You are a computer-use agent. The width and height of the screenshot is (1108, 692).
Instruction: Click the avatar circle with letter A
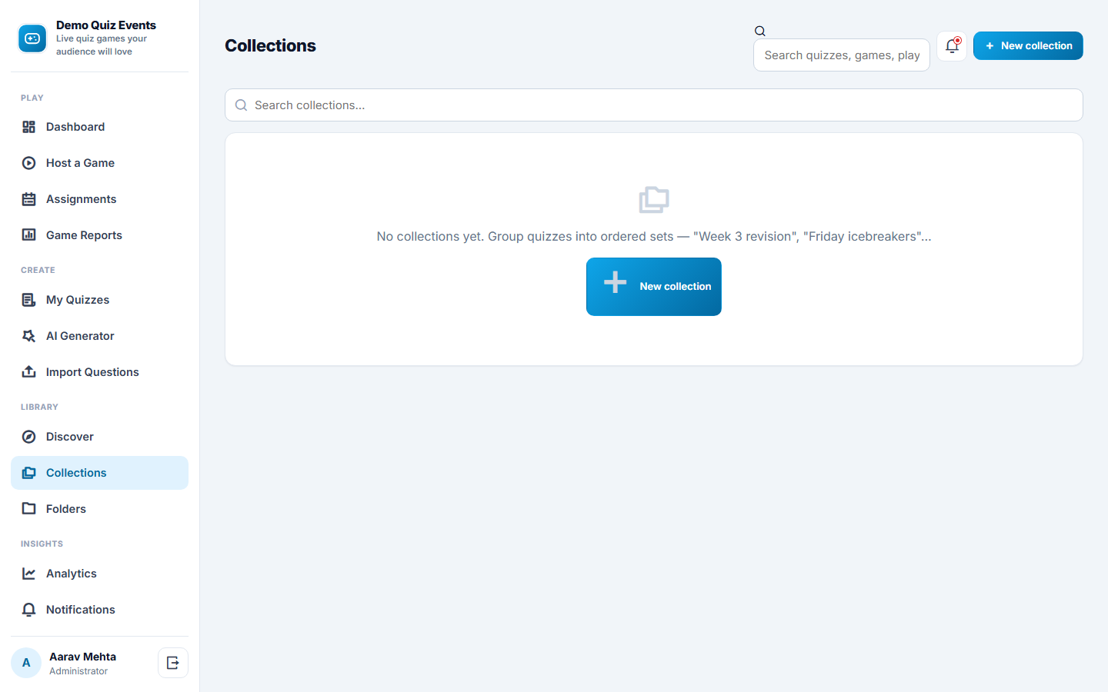click(x=26, y=663)
